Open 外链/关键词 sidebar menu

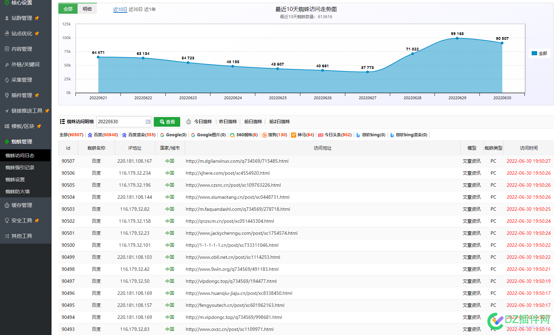25,64
